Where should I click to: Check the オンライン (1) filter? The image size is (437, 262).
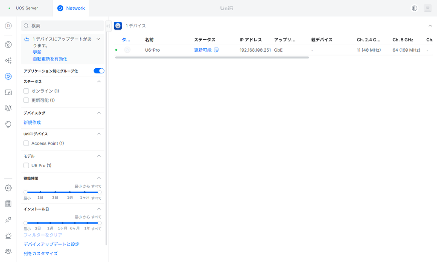[26, 91]
